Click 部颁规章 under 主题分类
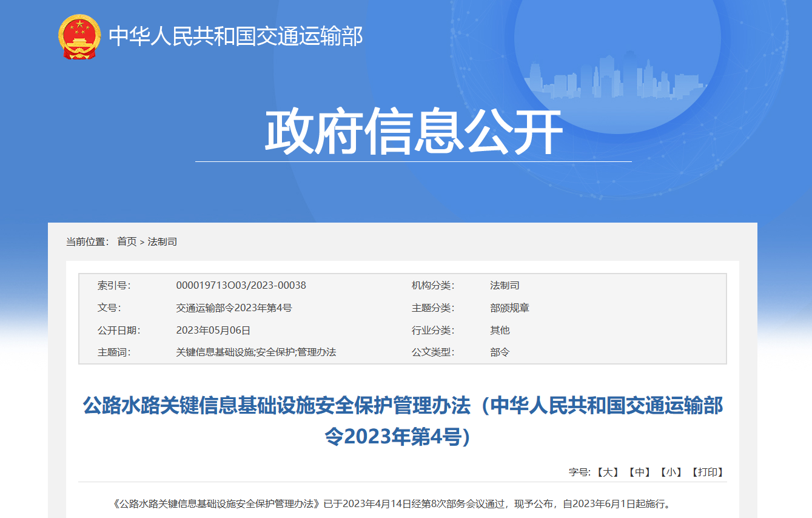Image resolution: width=812 pixels, height=518 pixels. [x=510, y=308]
